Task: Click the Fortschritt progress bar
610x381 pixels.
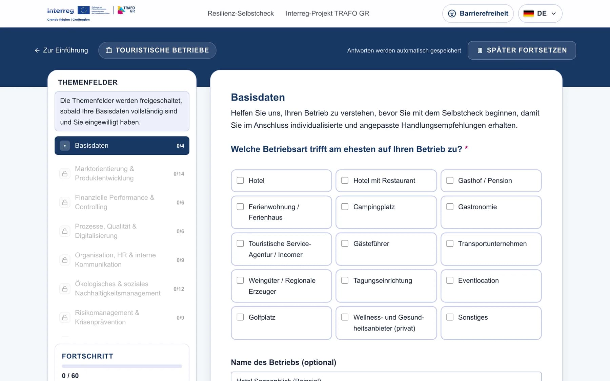Action: point(122,366)
